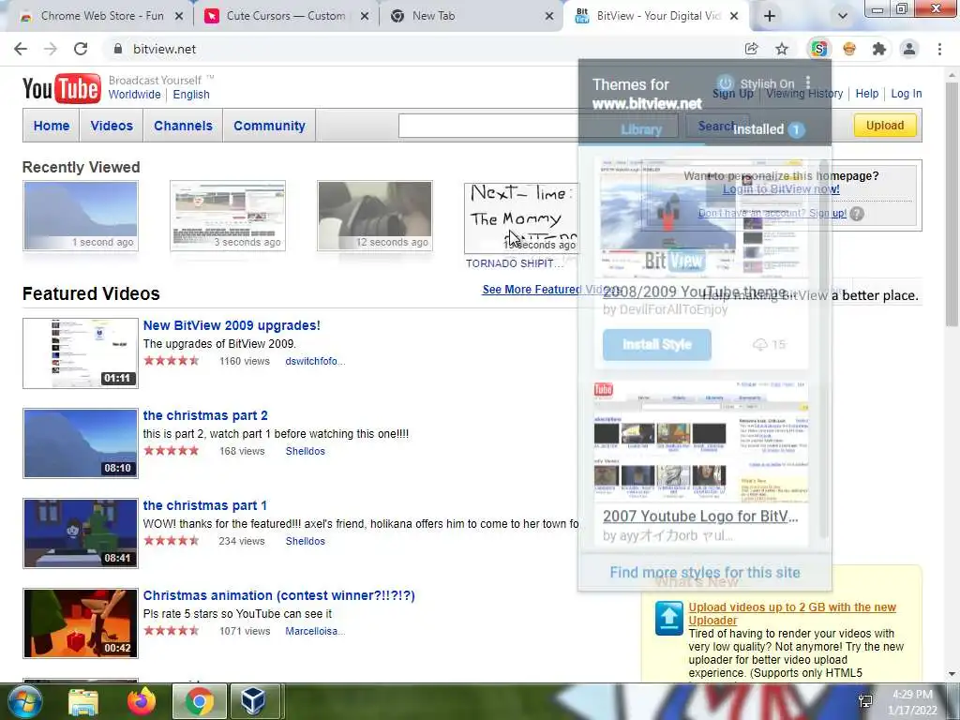Open the Channels navigation tab
The image size is (960, 720).
point(183,126)
